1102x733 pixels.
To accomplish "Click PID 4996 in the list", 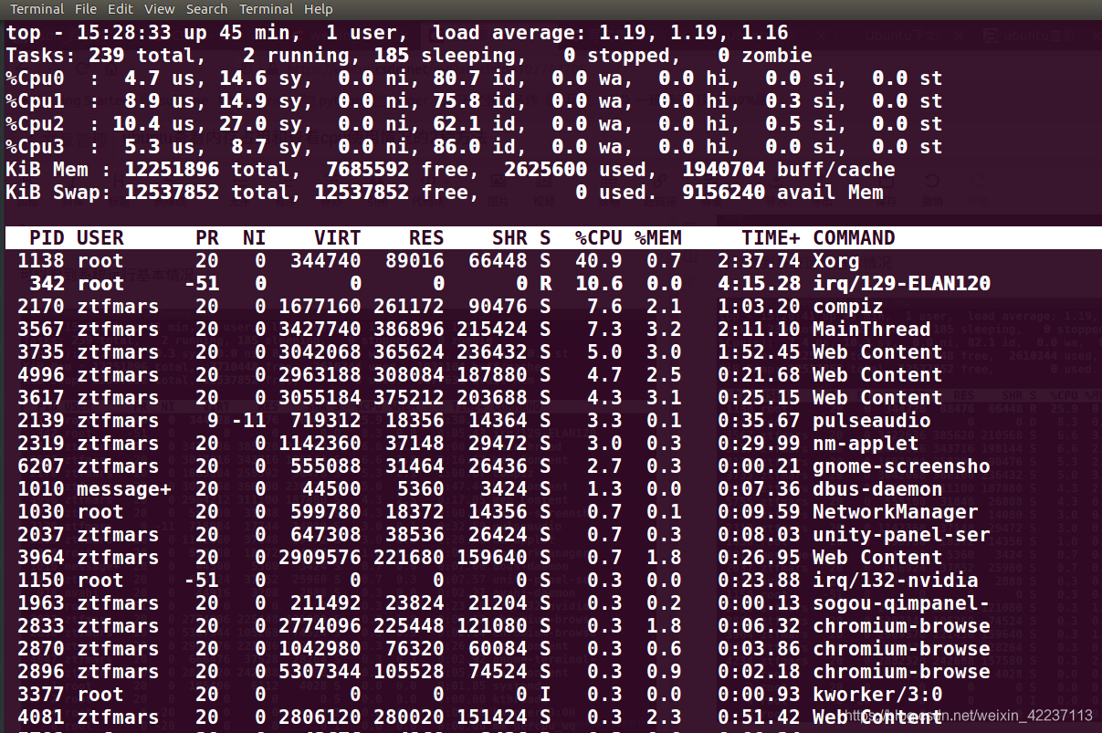I will coord(41,375).
